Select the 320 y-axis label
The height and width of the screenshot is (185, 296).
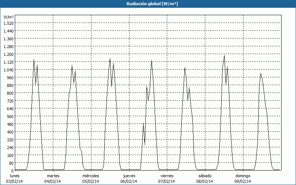tap(10, 140)
